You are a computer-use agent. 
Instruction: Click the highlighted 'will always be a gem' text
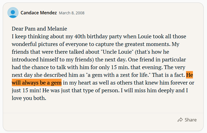click(37, 83)
